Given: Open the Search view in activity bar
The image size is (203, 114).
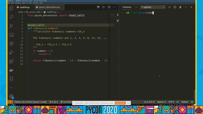Looking at the screenshot, I should point(11,17).
